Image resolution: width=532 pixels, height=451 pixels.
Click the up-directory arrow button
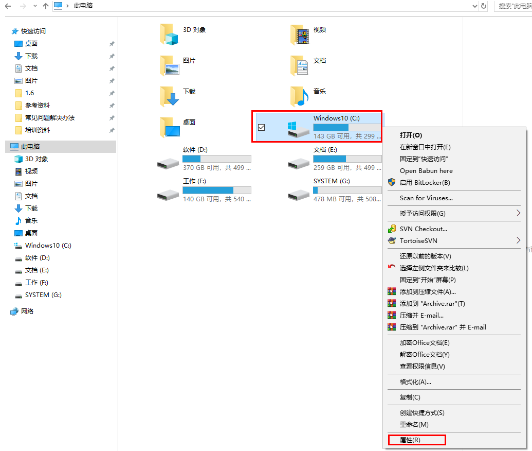pos(46,6)
